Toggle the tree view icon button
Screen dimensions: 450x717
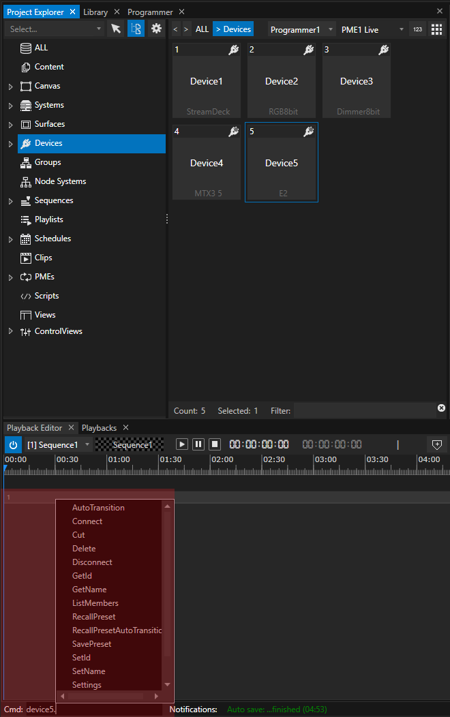(136, 29)
